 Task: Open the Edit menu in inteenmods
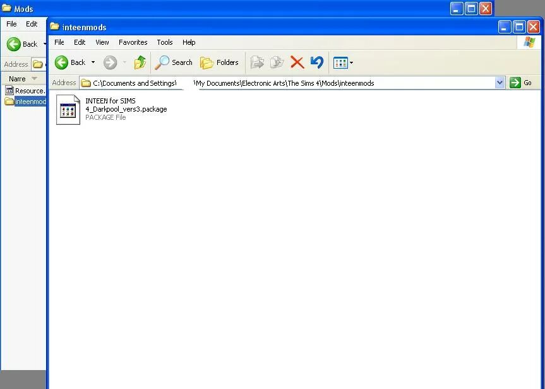pyautogui.click(x=80, y=42)
